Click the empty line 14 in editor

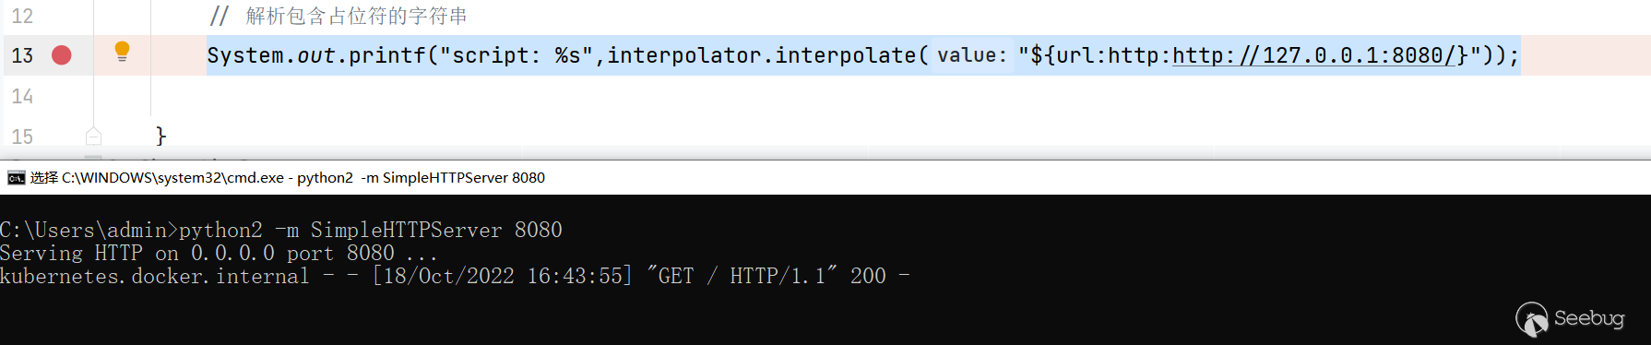click(830, 96)
